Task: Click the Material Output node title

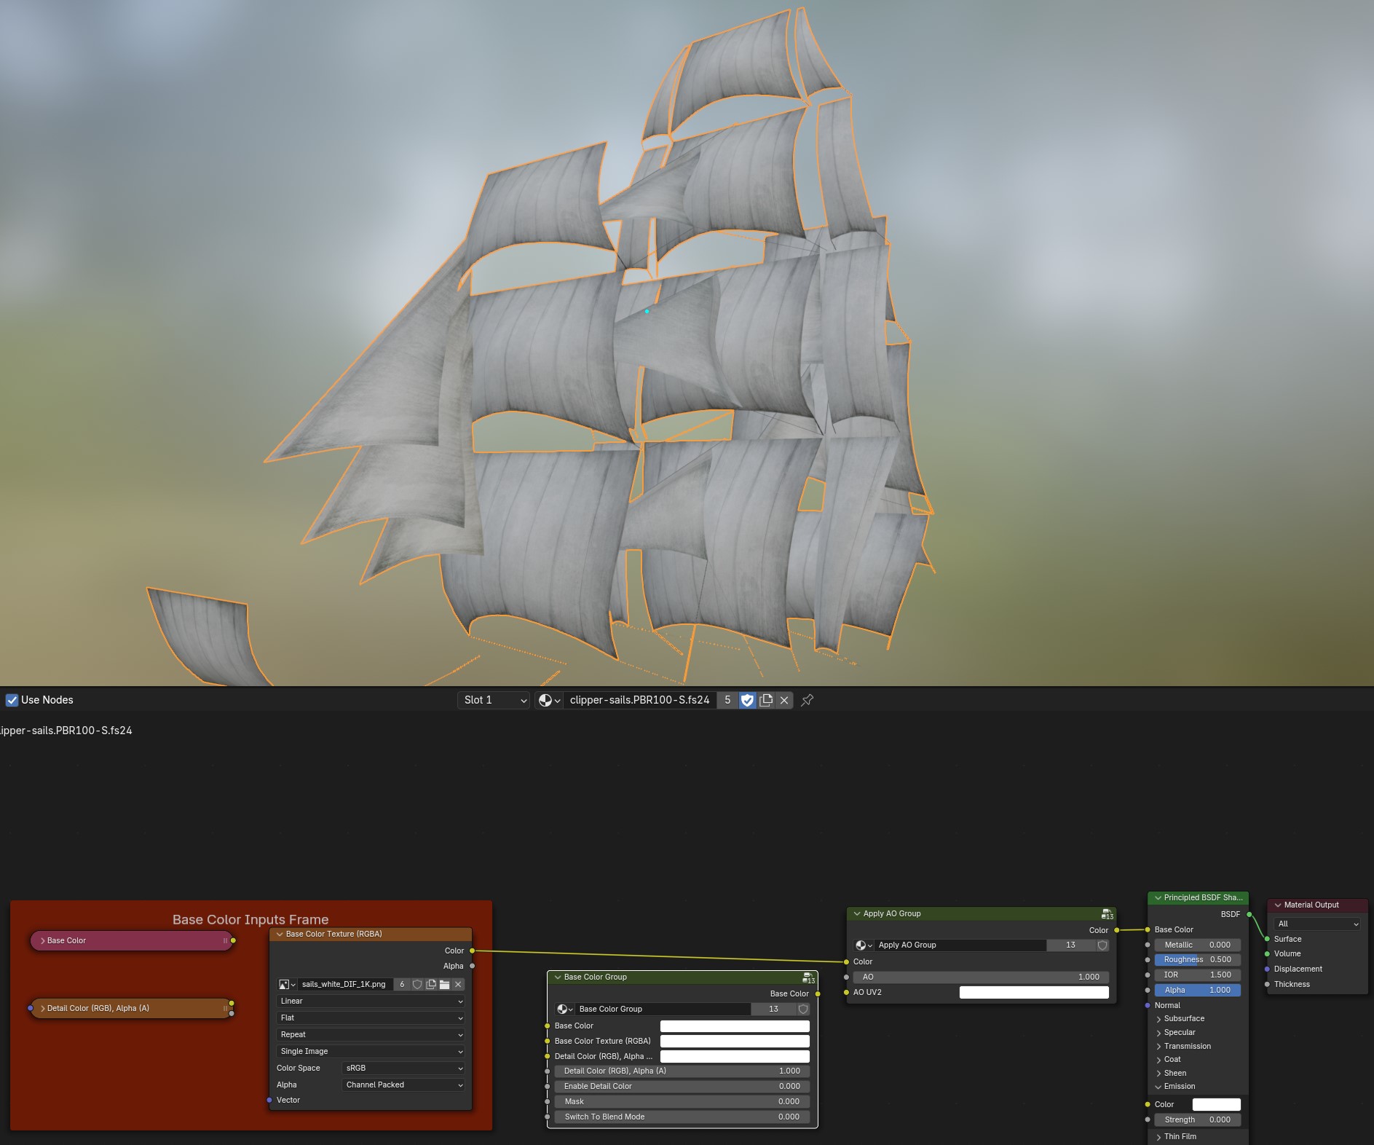Action: pyautogui.click(x=1311, y=905)
